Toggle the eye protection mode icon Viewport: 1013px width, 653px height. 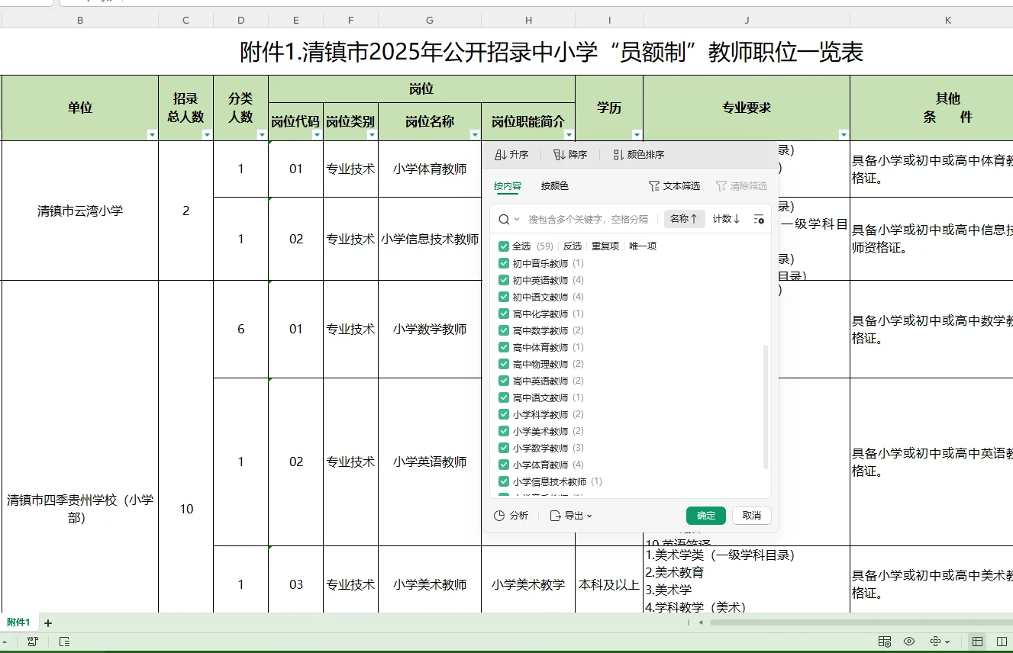tap(909, 642)
